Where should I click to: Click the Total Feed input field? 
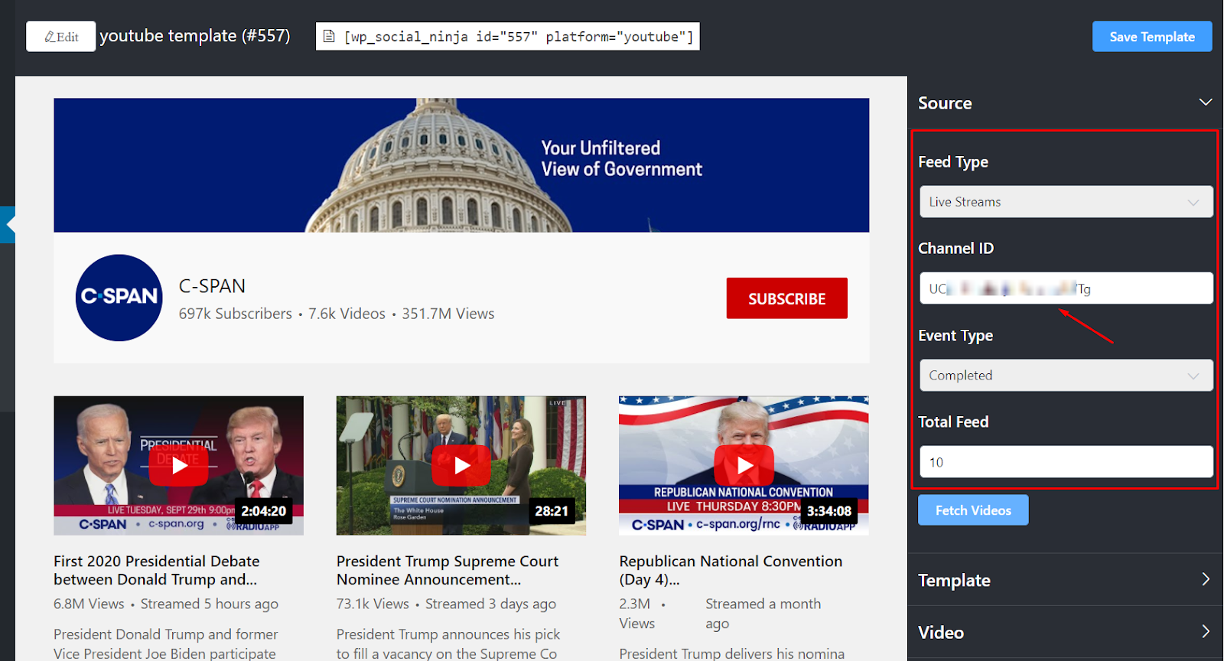tap(1066, 462)
